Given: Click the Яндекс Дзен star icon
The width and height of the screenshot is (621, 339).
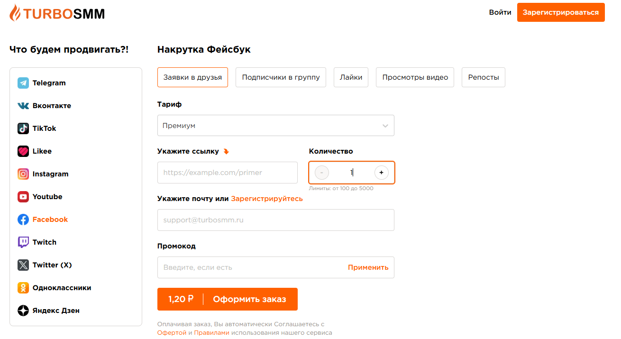Looking at the screenshot, I should click(x=23, y=311).
